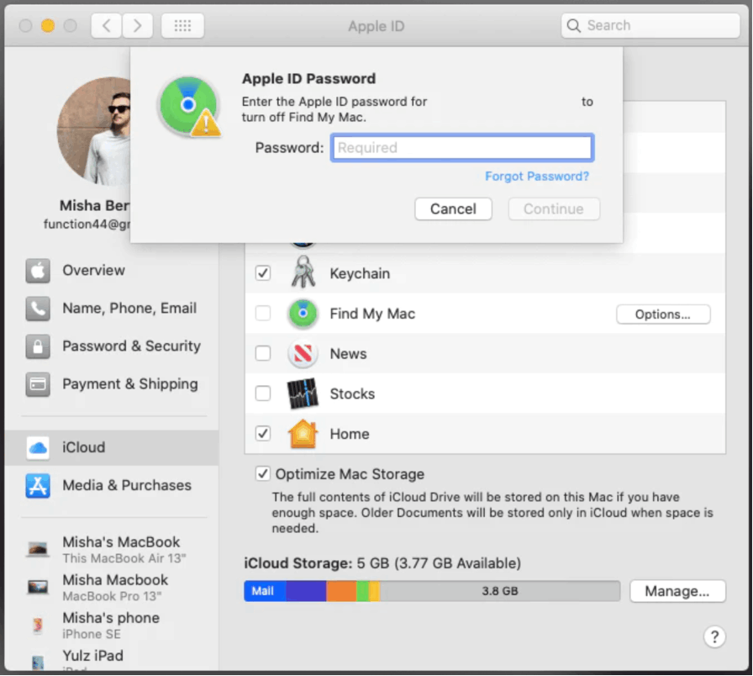
Task: Click the Find My Mac radar icon
Action: [303, 314]
